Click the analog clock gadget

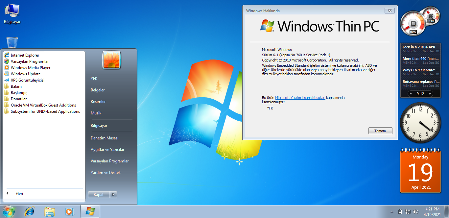pos(420,123)
